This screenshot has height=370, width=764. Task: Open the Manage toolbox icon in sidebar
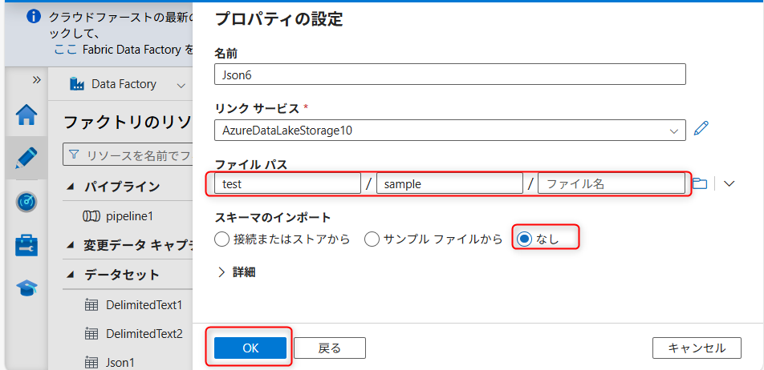[26, 244]
